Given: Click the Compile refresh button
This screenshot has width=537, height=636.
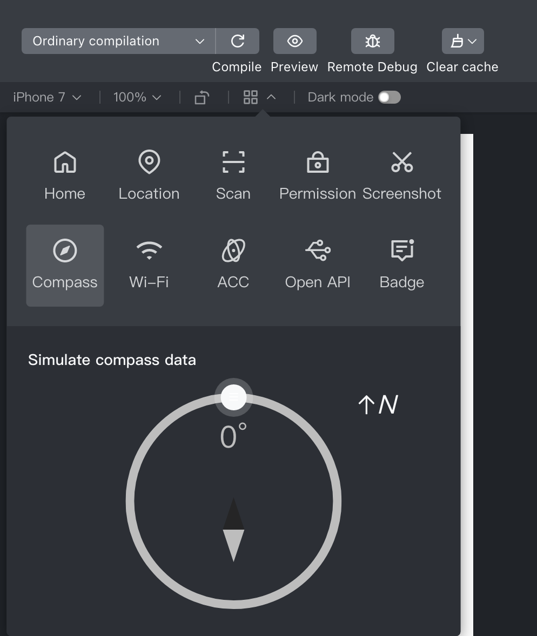Looking at the screenshot, I should coord(238,41).
